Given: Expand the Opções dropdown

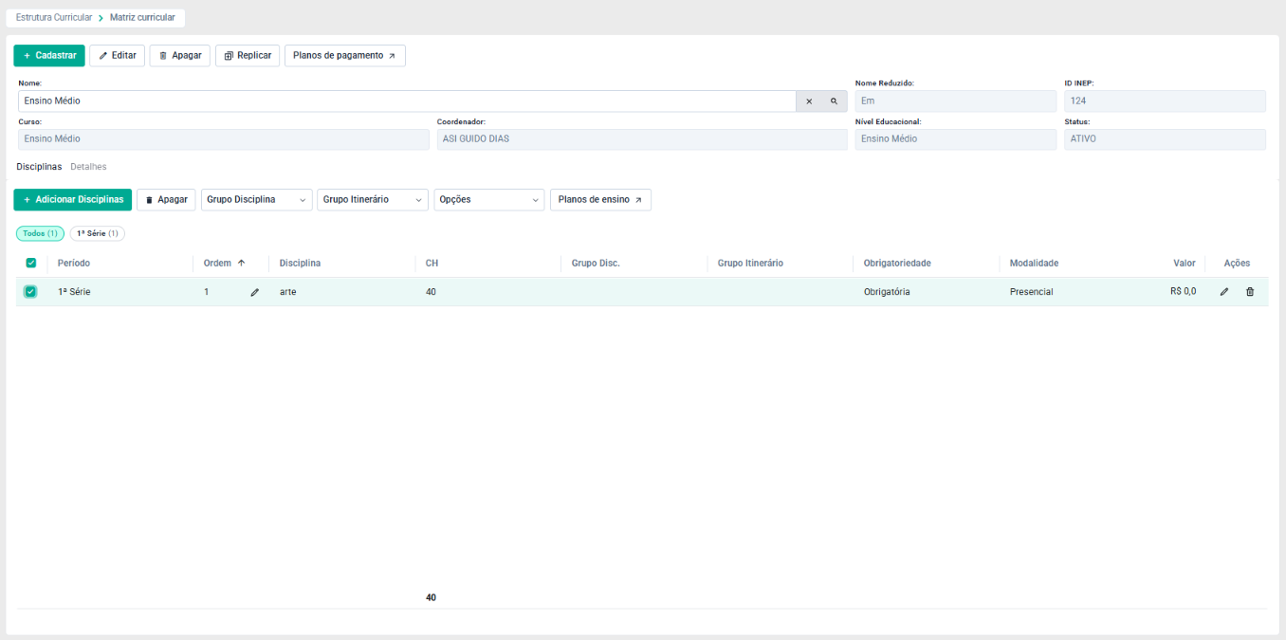Looking at the screenshot, I should click(x=489, y=200).
